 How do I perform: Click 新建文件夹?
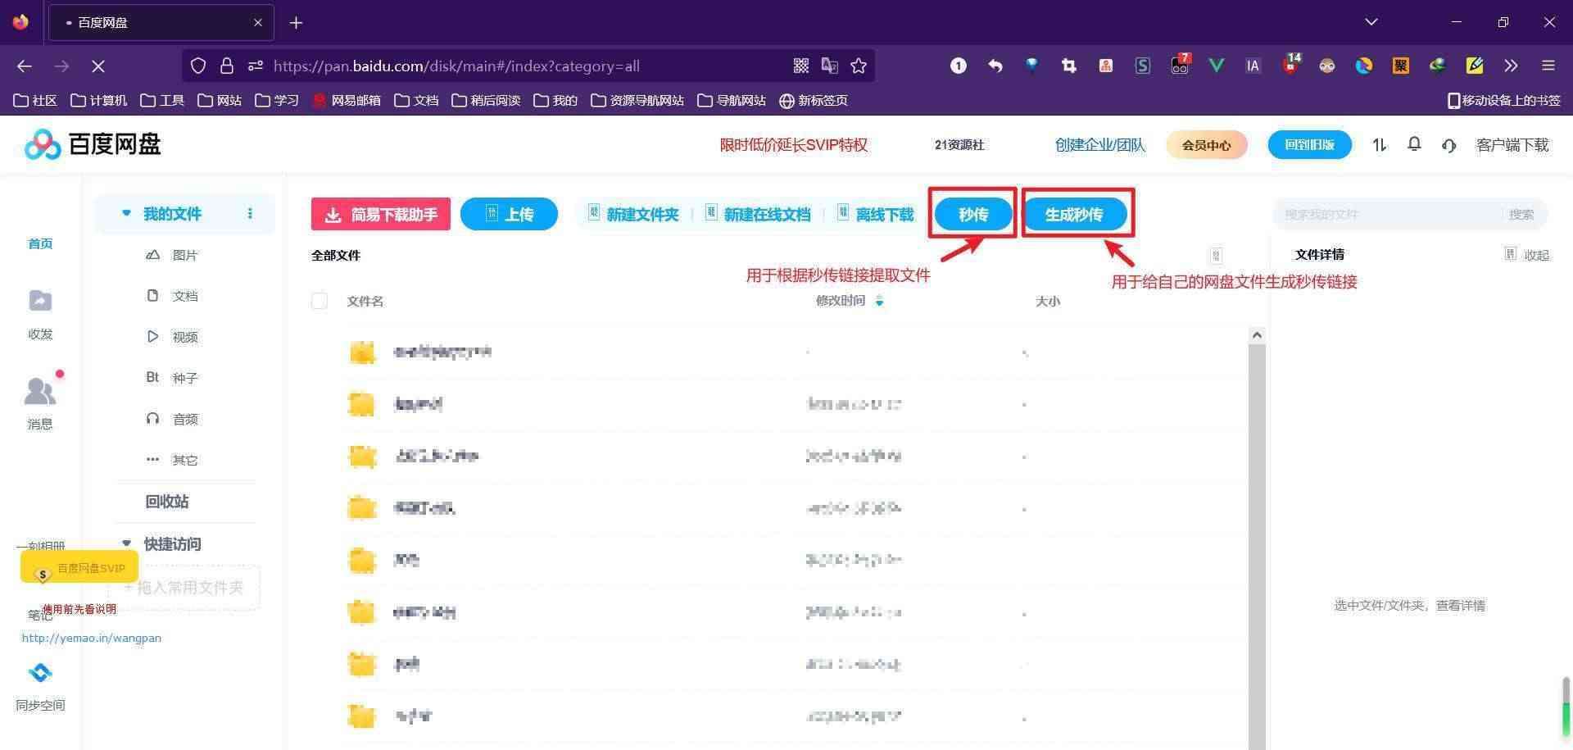tap(633, 214)
